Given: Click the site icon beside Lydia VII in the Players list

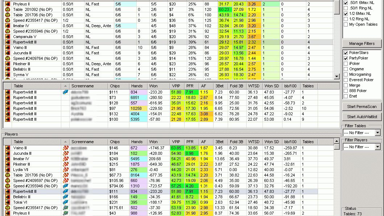Looking at the screenshot, I should [8, 170].
